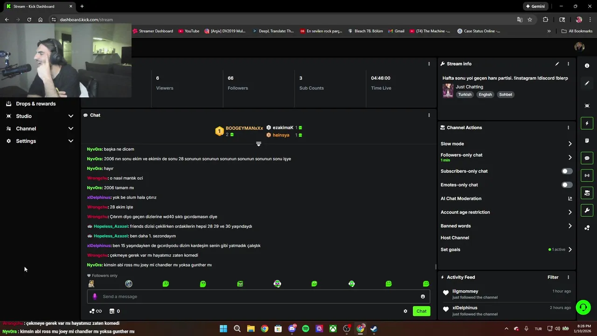
Task: Open Channel Actions three-dot menu
Action: pyautogui.click(x=568, y=127)
